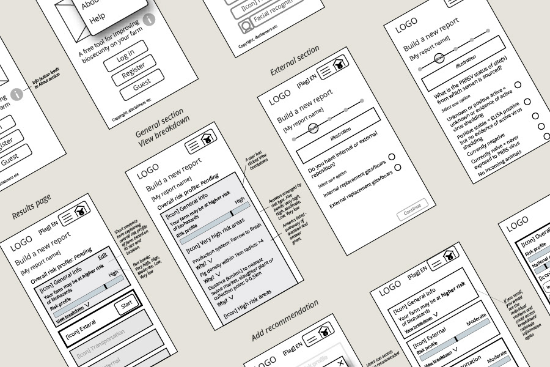
Task: Click Edit link on Results page
Action: pos(103,256)
